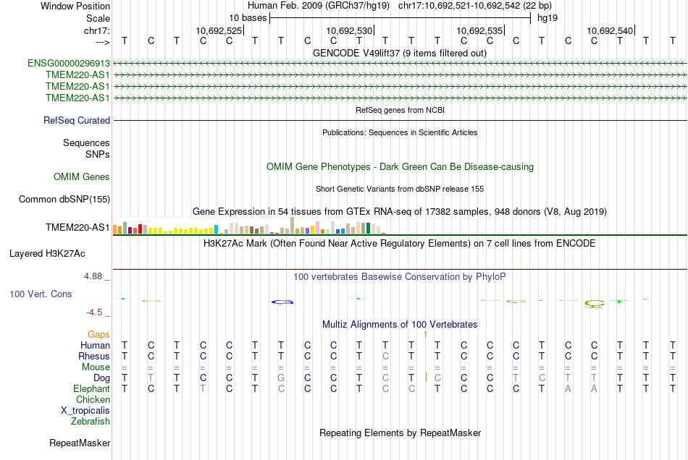Viewport: 688px width, 460px height.
Task: Click the orange '1' gap marker in Gaps row
Action: (425, 335)
